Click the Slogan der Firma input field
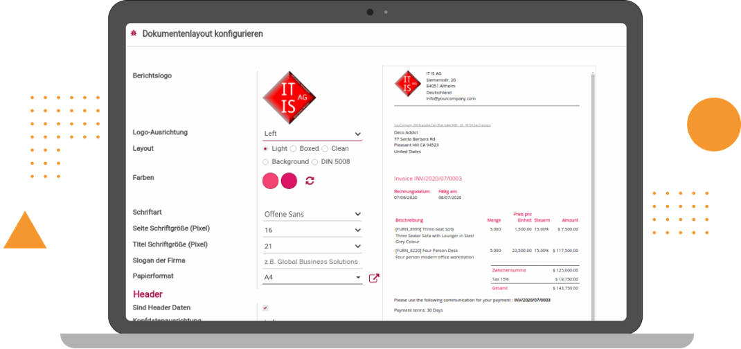The width and height of the screenshot is (741, 349). (x=312, y=262)
